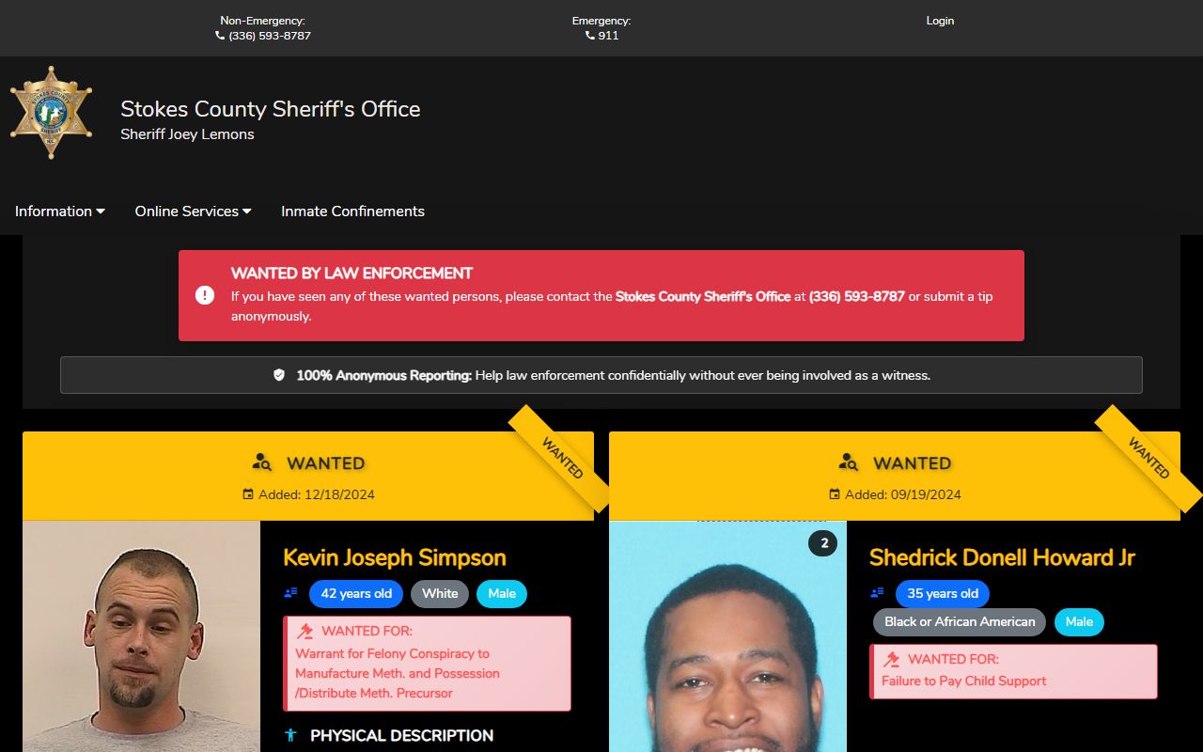Viewport: 1203px width, 752px height.
Task: Call the (336) 593-8787 non-emergency number link
Action: (269, 36)
